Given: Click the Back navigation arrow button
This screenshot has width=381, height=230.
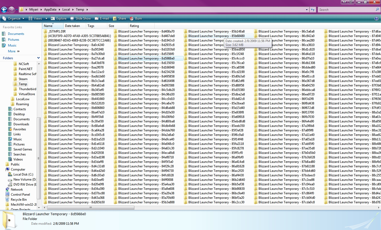Looking at the screenshot, I should coord(4,10).
